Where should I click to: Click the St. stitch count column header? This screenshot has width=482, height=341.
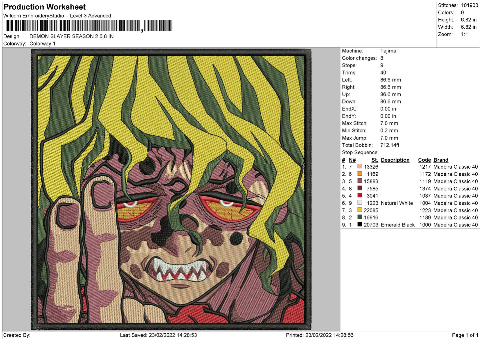coord(375,160)
